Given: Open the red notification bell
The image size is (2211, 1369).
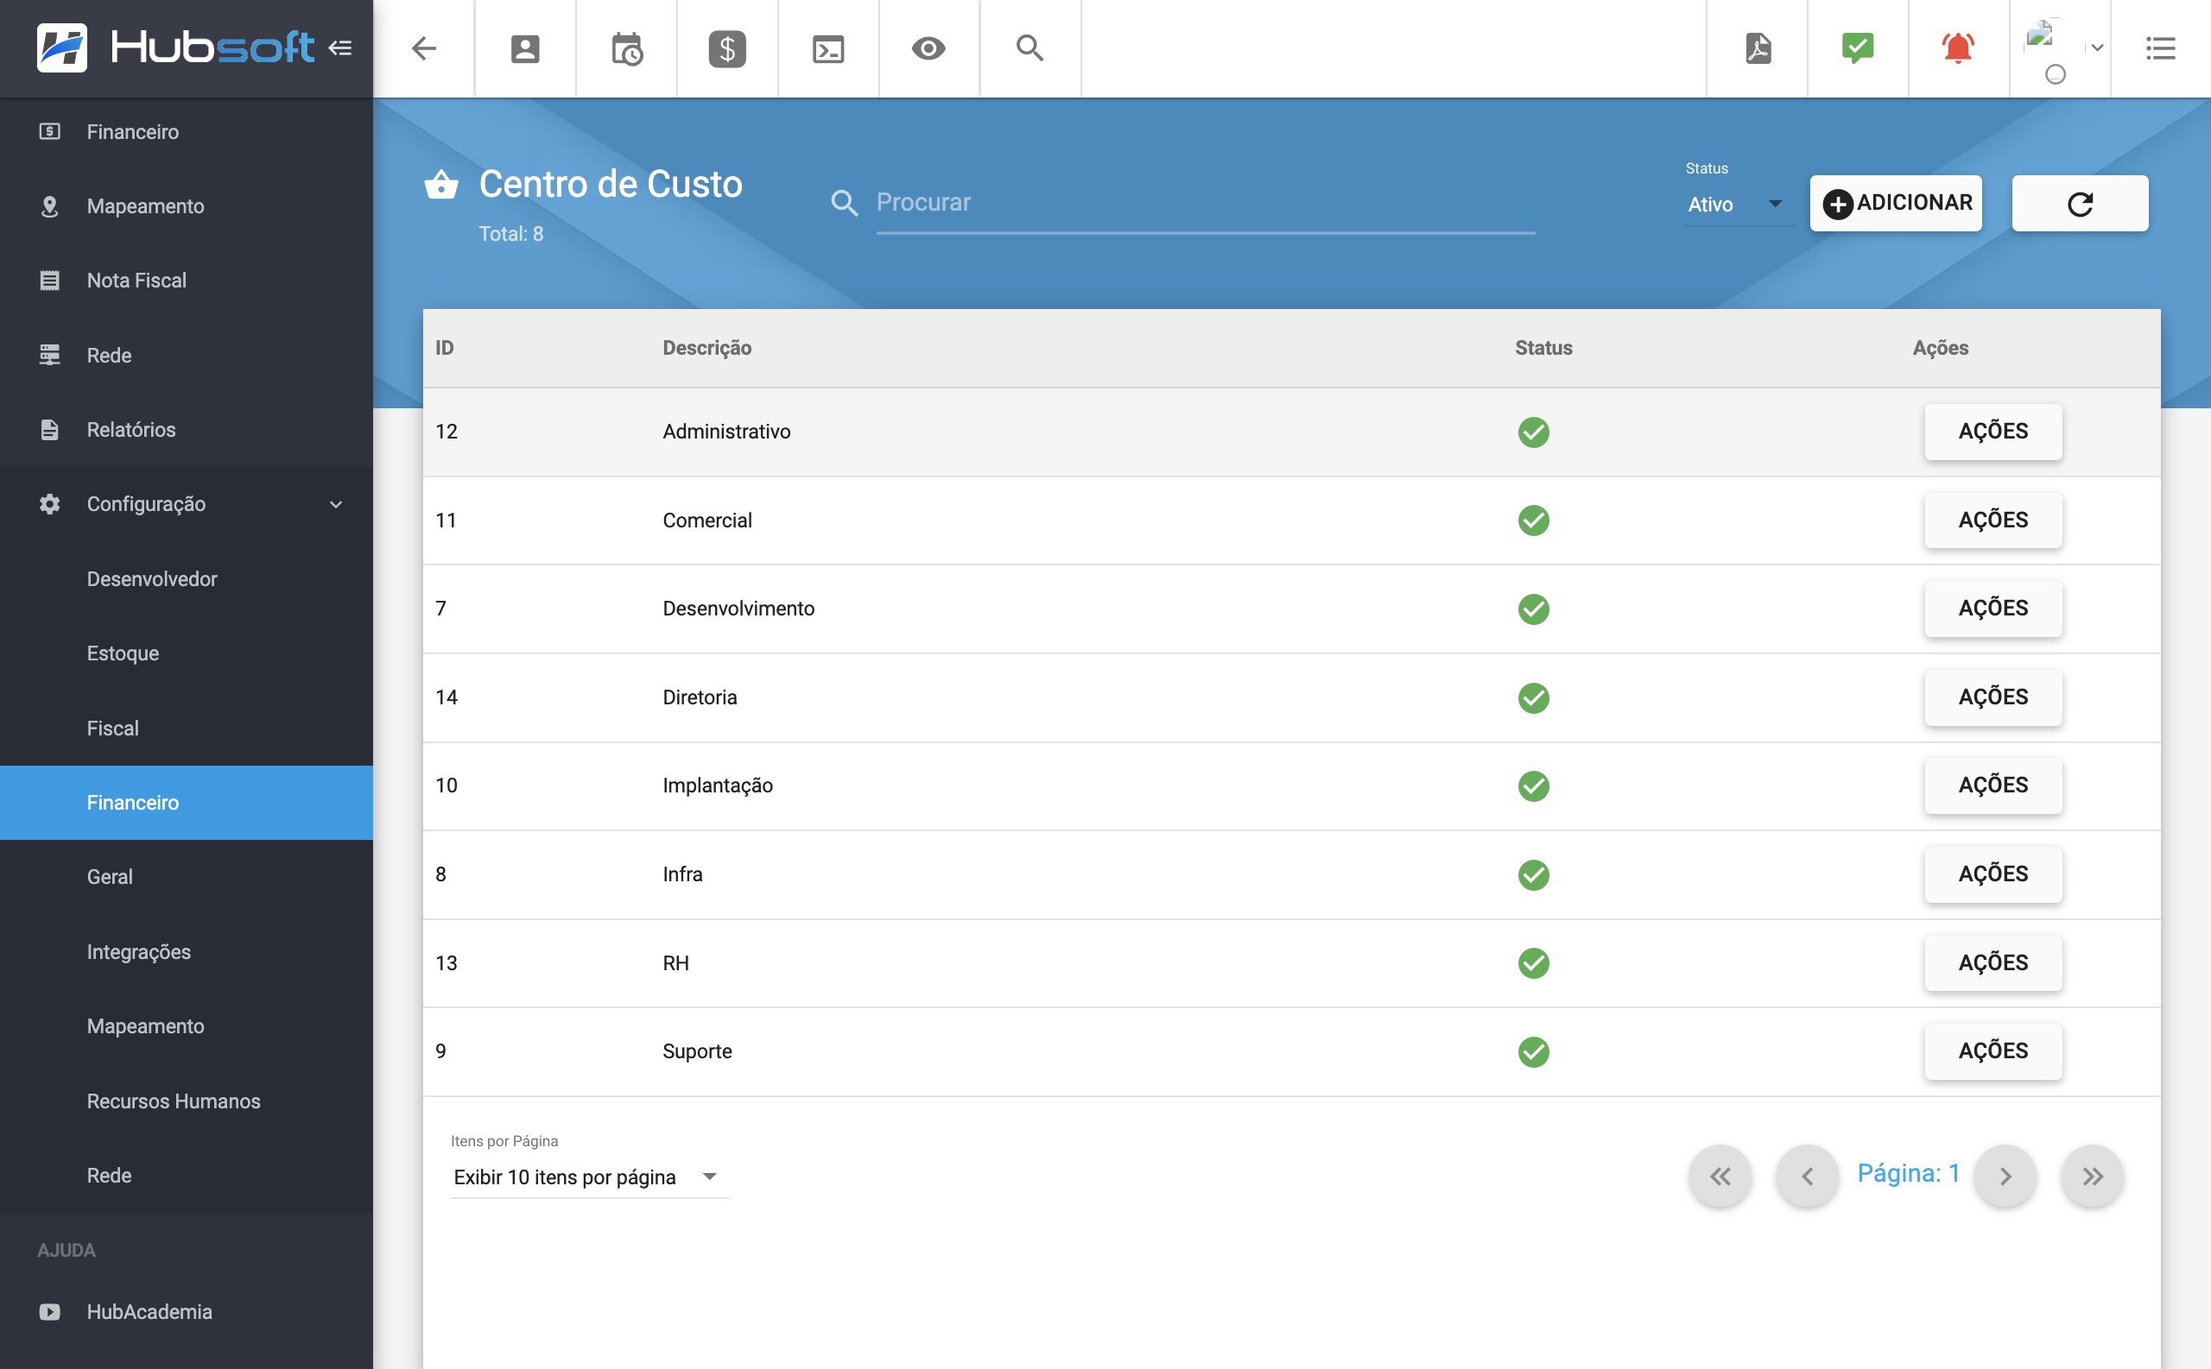Looking at the screenshot, I should pyautogui.click(x=1958, y=48).
